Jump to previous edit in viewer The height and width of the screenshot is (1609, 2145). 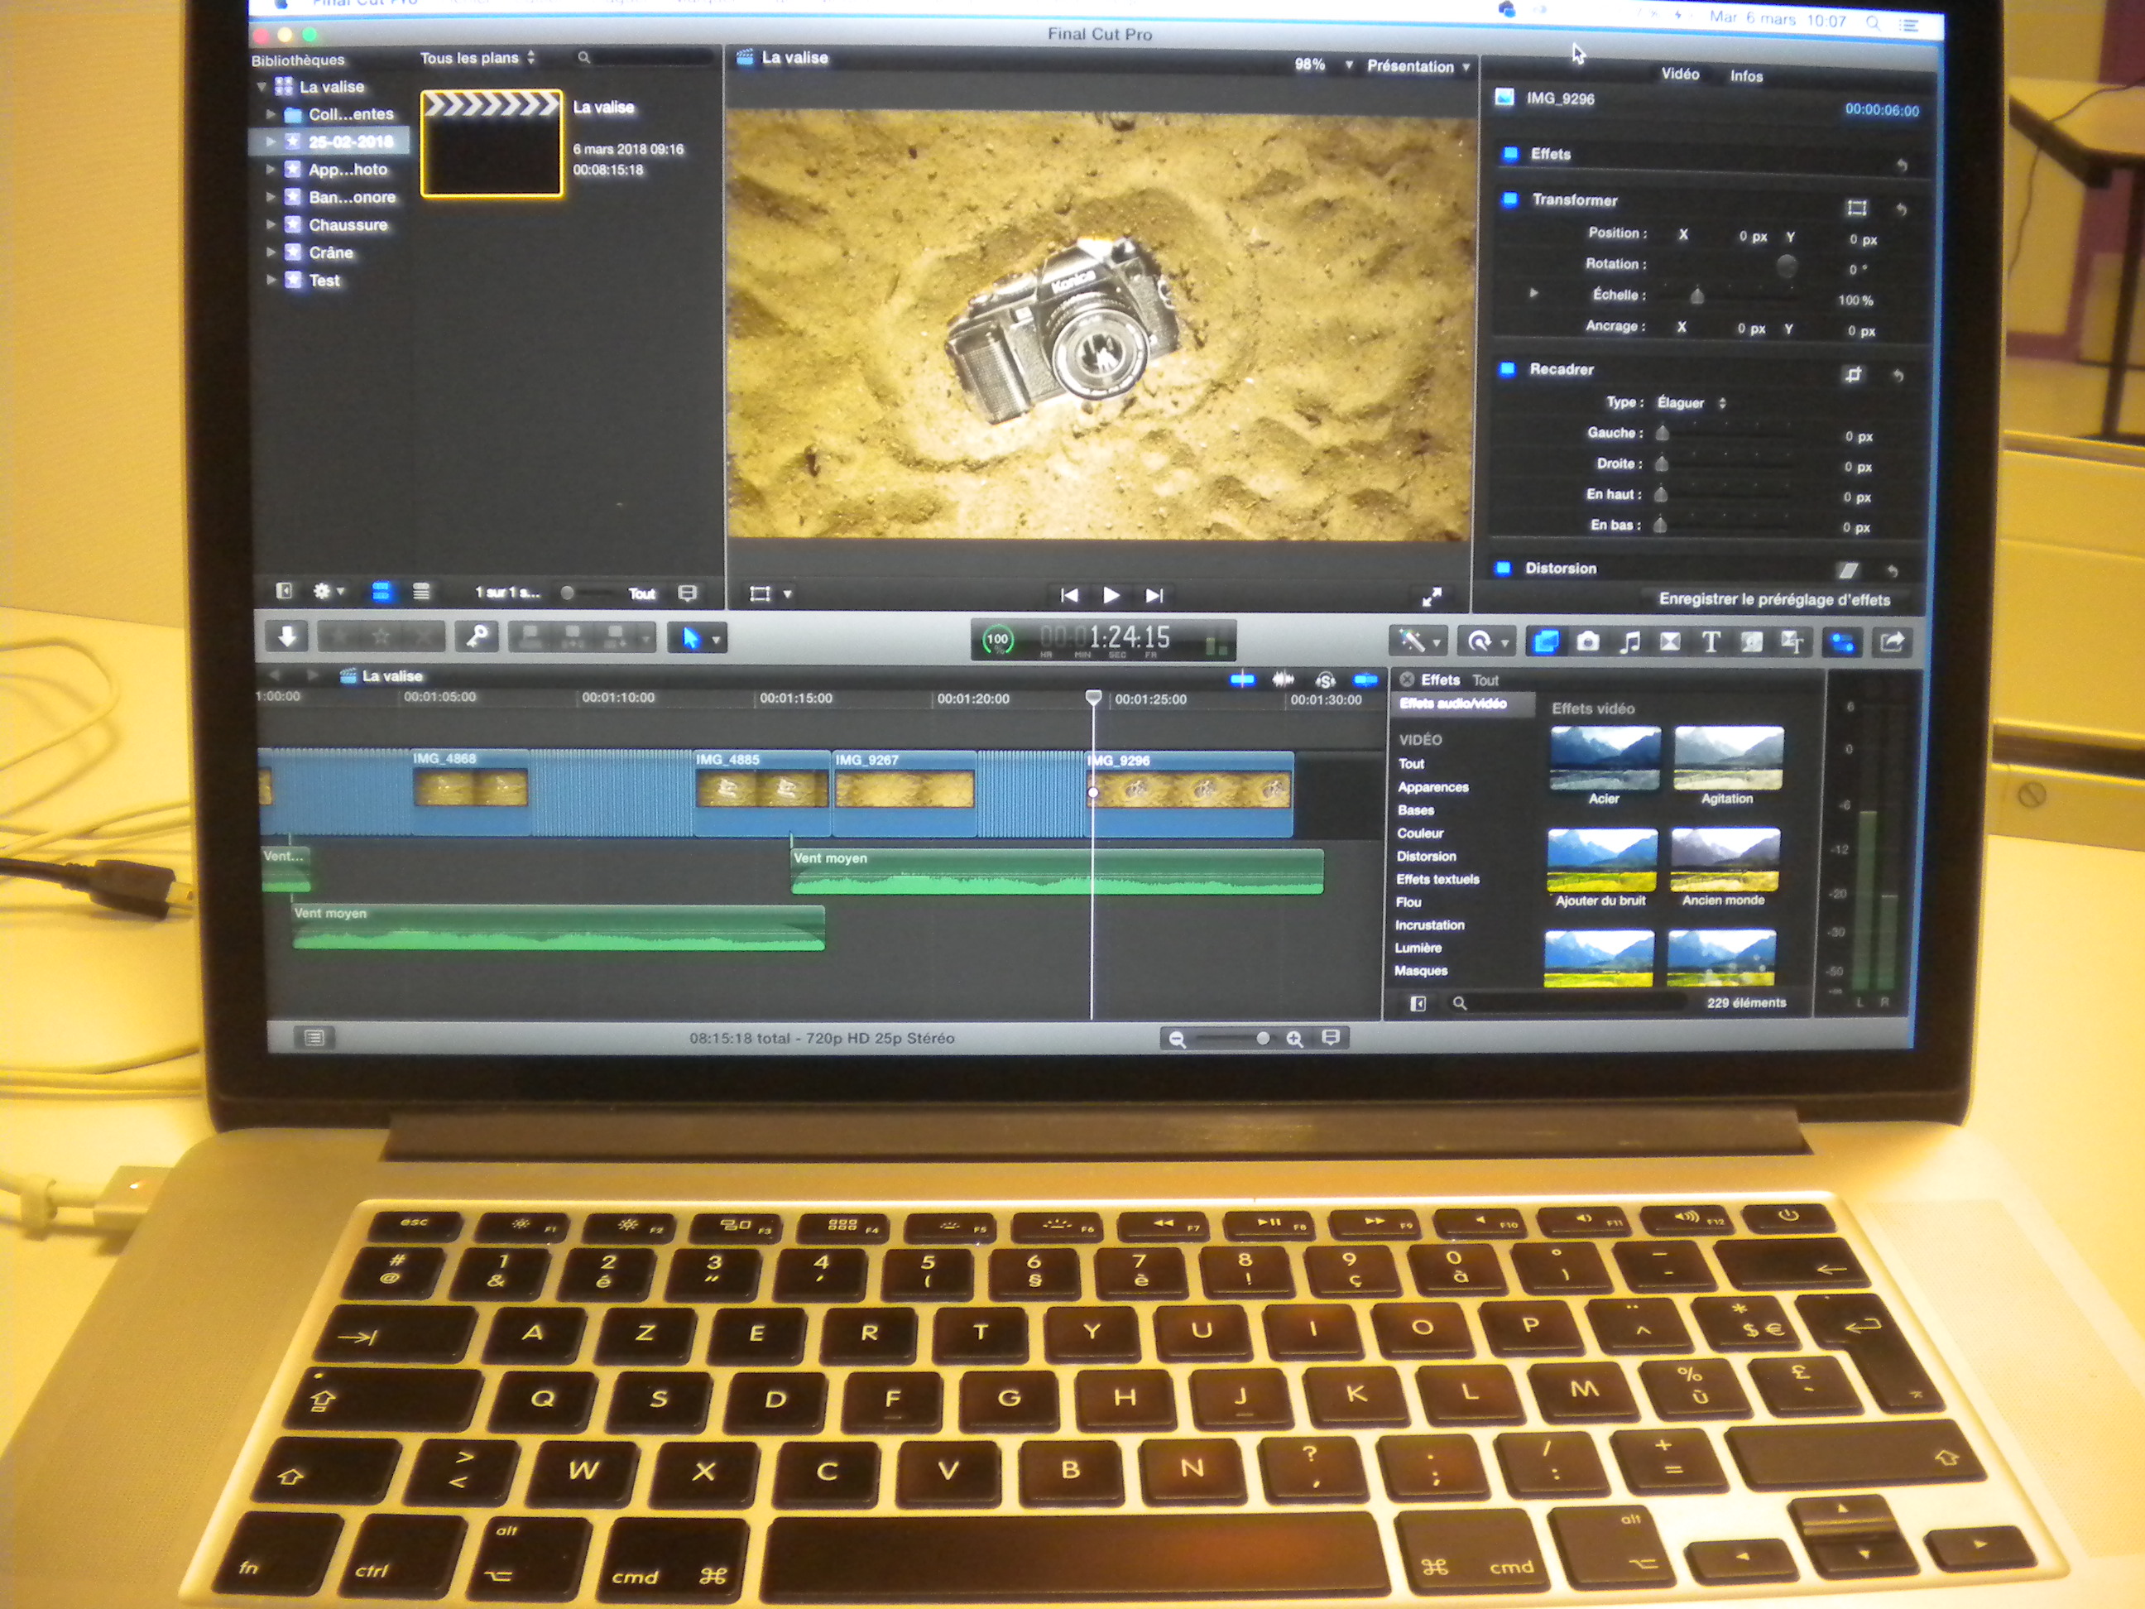pos(1068,594)
